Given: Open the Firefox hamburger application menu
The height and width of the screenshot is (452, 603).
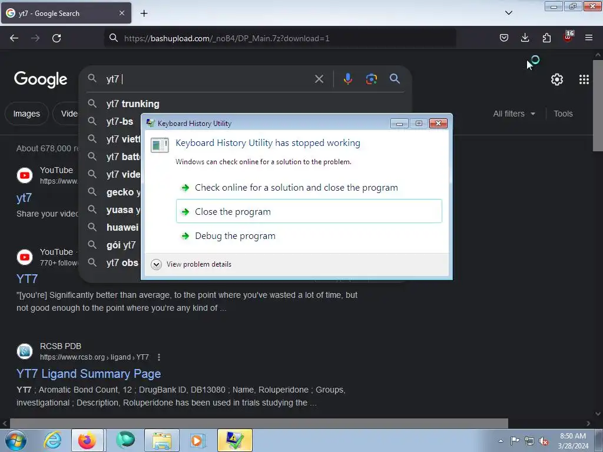Looking at the screenshot, I should click(589, 38).
